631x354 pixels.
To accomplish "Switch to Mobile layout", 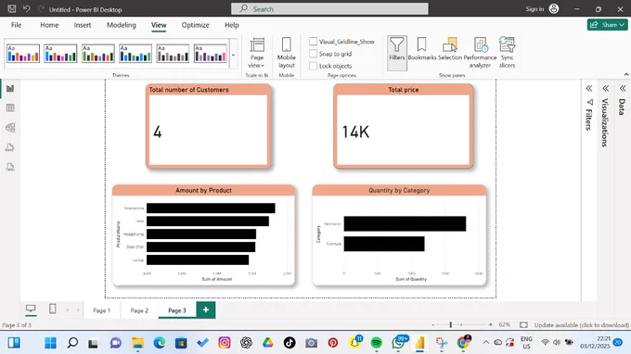I will (x=287, y=53).
